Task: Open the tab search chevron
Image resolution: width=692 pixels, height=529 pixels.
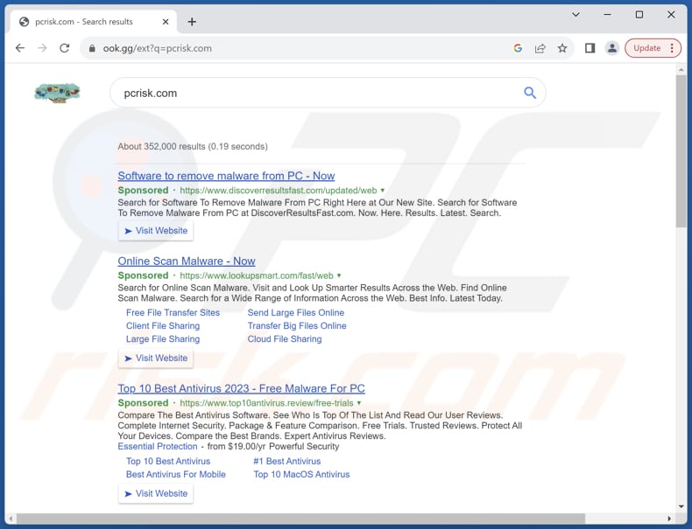Action: coord(575,15)
